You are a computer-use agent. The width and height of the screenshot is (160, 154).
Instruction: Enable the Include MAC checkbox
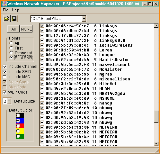pos(4,77)
